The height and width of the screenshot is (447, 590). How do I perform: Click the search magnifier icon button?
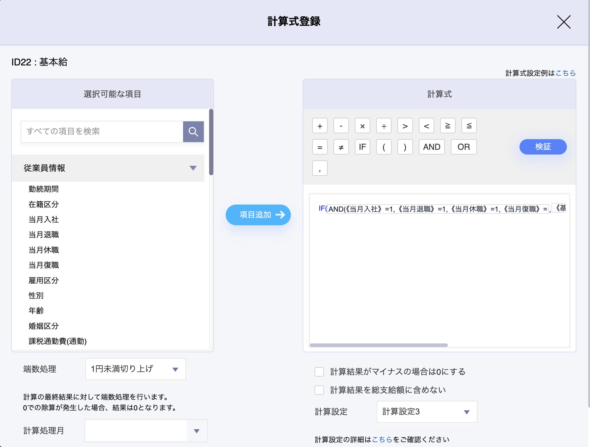193,131
